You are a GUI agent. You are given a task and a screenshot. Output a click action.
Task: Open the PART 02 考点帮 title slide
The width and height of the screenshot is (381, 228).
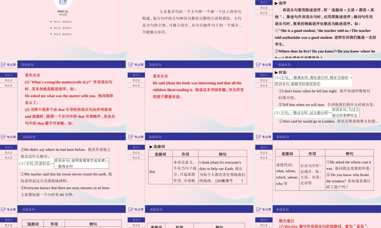[x=63, y=29]
